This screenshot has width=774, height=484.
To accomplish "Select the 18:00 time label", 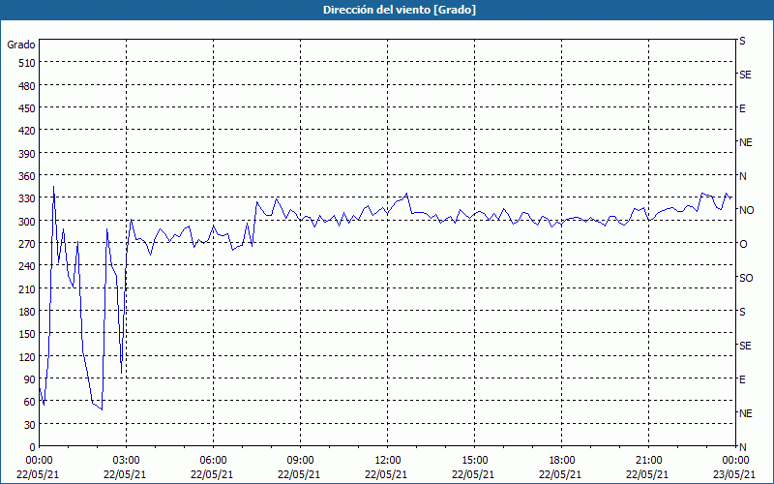I will (x=561, y=461).
